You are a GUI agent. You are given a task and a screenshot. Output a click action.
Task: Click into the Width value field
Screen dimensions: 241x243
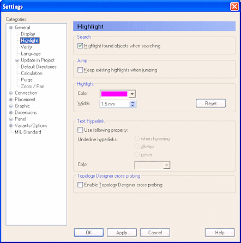tap(115, 104)
